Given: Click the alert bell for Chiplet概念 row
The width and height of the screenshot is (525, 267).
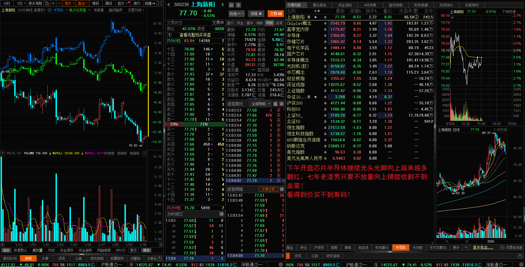Looking at the screenshot, I should (x=325, y=23).
